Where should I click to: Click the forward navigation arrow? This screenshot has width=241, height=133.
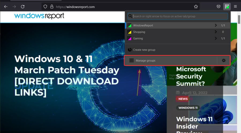coord(14,7)
